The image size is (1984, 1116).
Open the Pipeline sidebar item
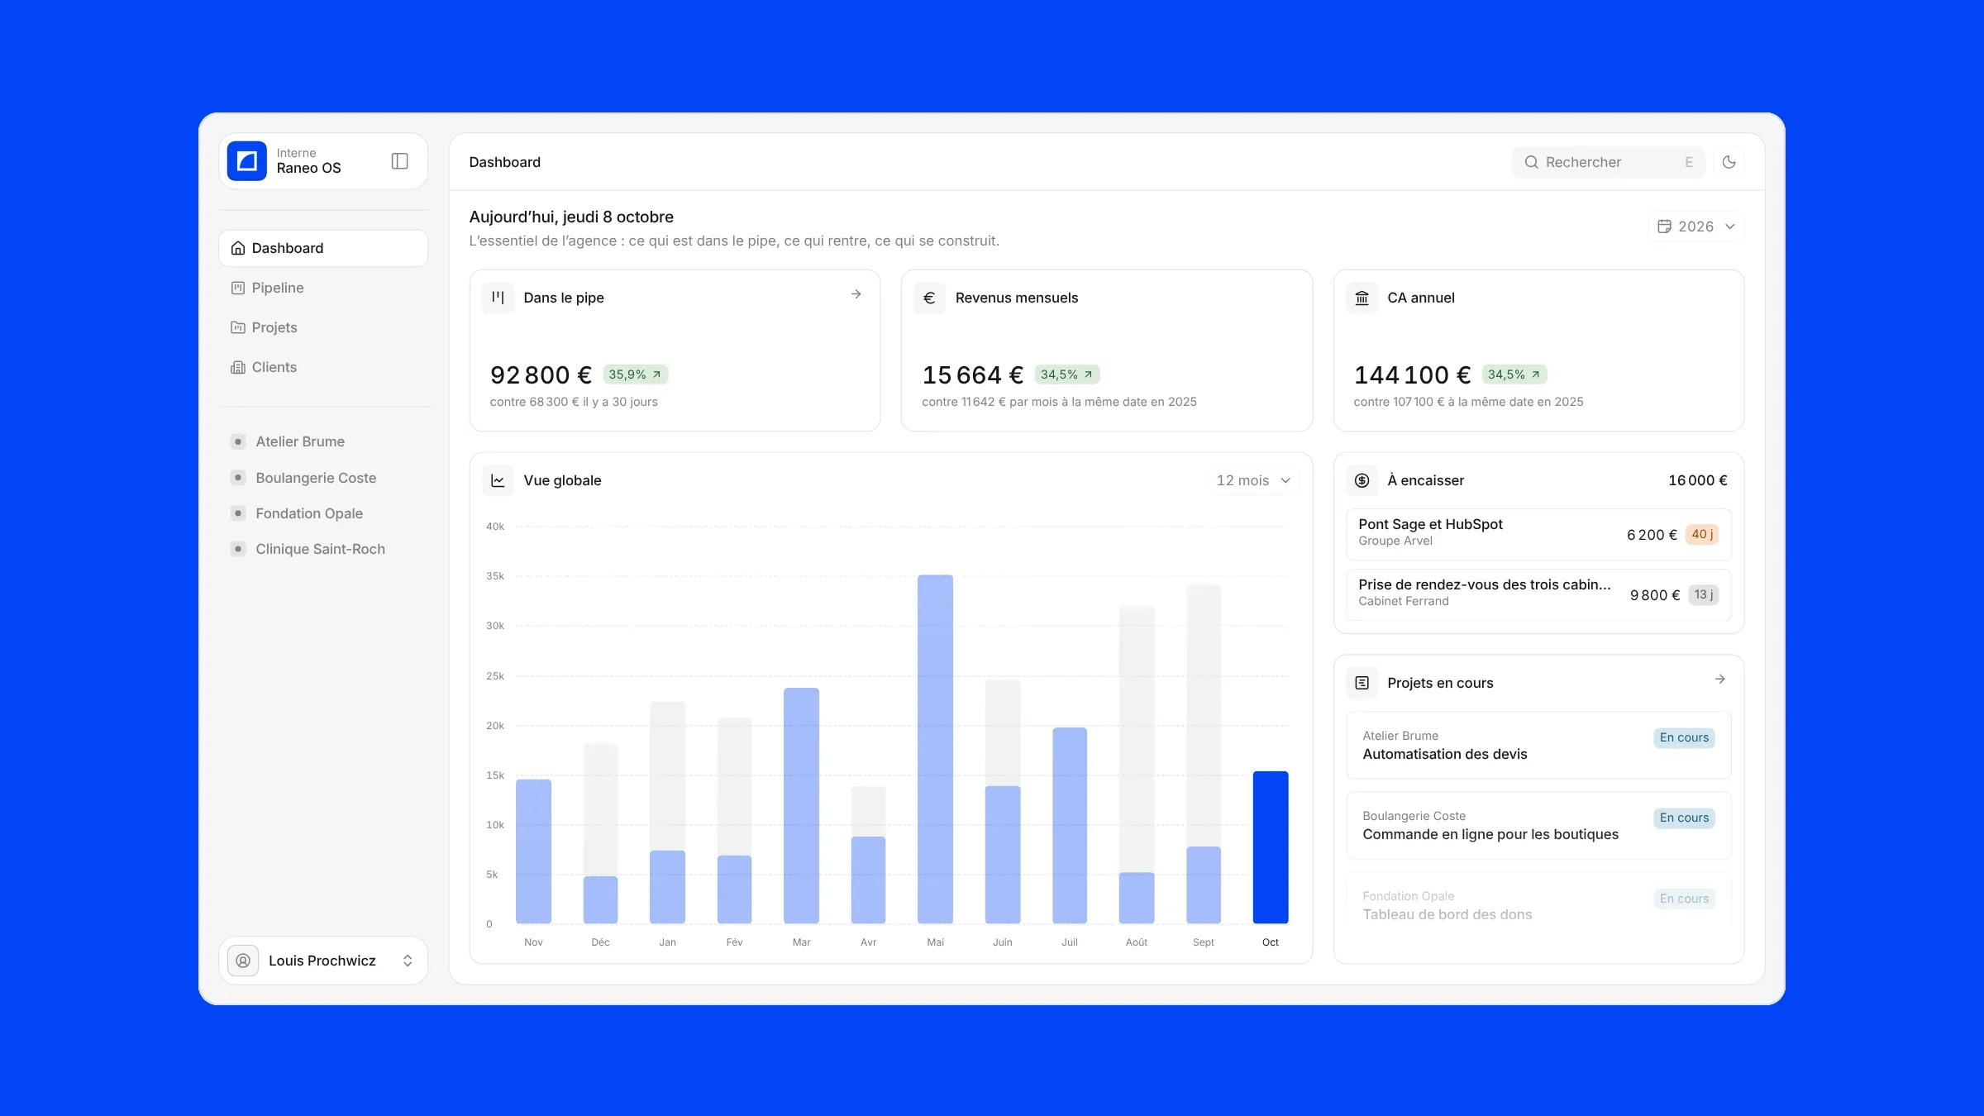[323, 288]
